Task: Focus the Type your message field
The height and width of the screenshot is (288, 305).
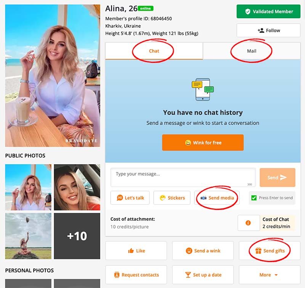Action: [x=183, y=178]
